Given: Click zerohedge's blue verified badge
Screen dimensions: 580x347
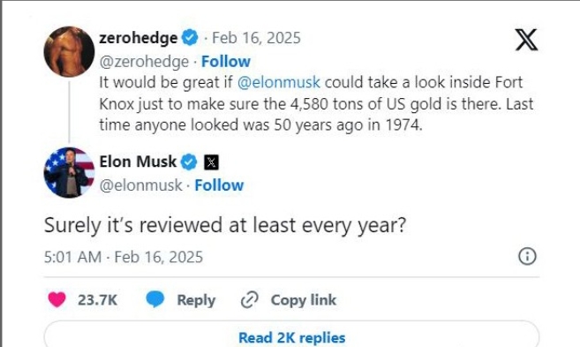Looking at the screenshot, I should pos(190,38).
